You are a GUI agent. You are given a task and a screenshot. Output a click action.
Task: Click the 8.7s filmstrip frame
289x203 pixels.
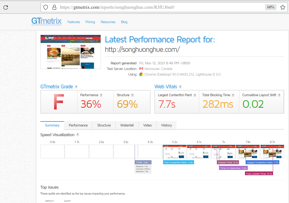[x=272, y=151]
